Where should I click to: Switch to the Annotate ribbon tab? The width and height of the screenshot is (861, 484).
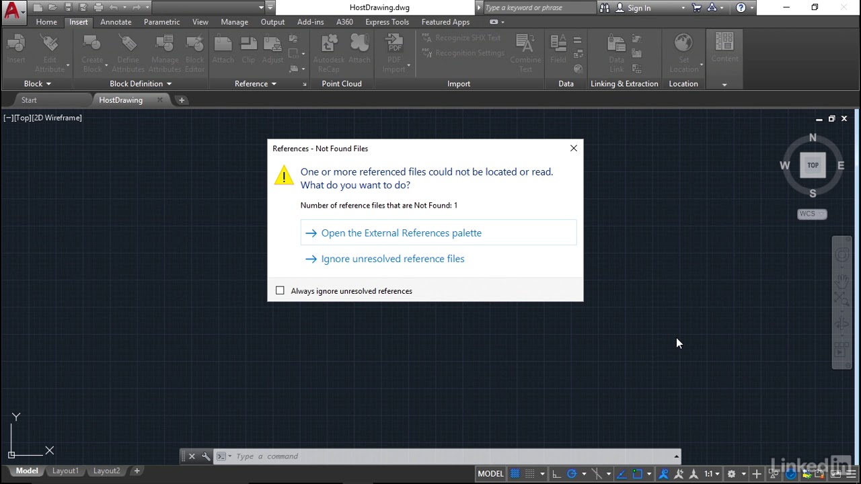coord(116,22)
